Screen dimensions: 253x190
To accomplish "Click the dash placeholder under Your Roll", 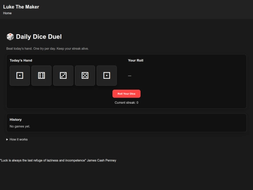I will coord(130,76).
